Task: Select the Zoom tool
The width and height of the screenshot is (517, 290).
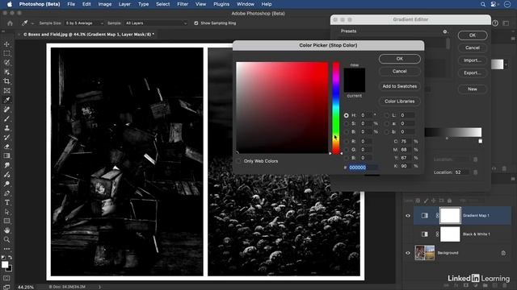Action: coord(6,240)
